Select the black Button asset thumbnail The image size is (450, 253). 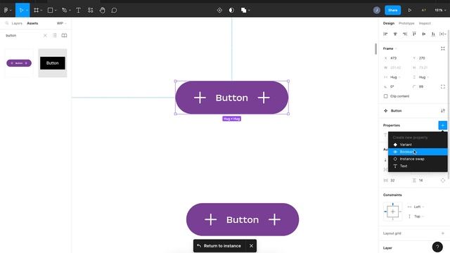pos(53,63)
